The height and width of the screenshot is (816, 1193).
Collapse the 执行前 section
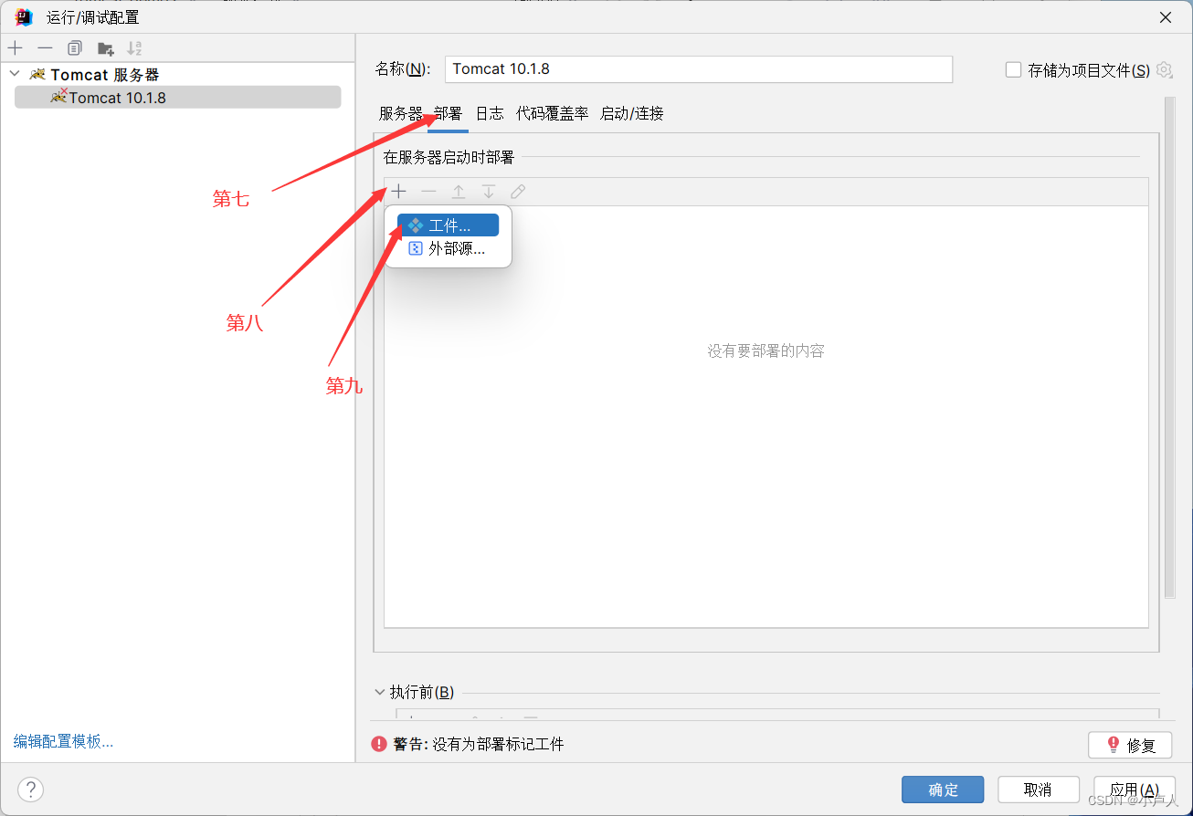tap(380, 692)
